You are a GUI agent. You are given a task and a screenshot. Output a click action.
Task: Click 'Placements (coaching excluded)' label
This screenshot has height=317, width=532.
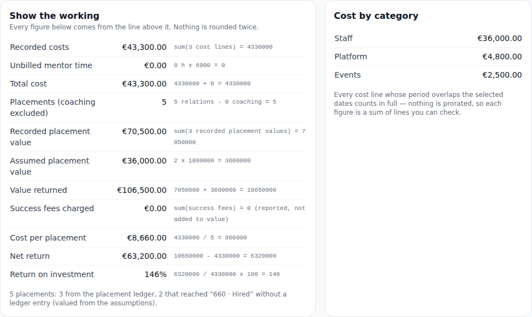tap(53, 108)
